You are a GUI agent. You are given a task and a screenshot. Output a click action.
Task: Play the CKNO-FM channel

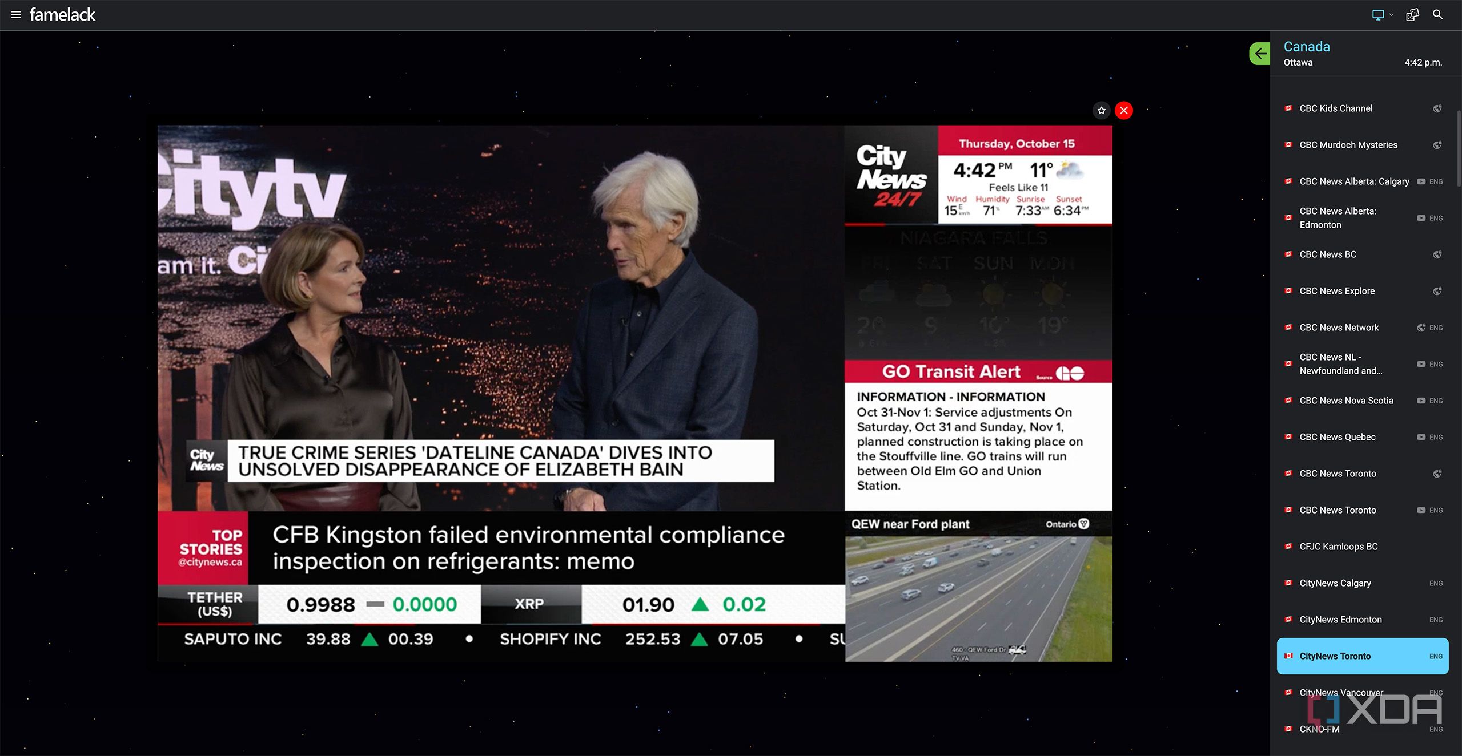point(1363,729)
